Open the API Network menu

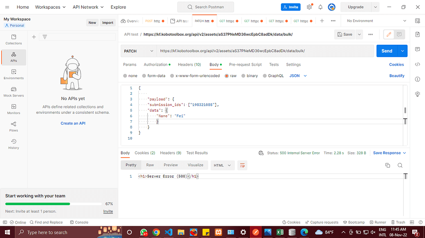(88, 7)
